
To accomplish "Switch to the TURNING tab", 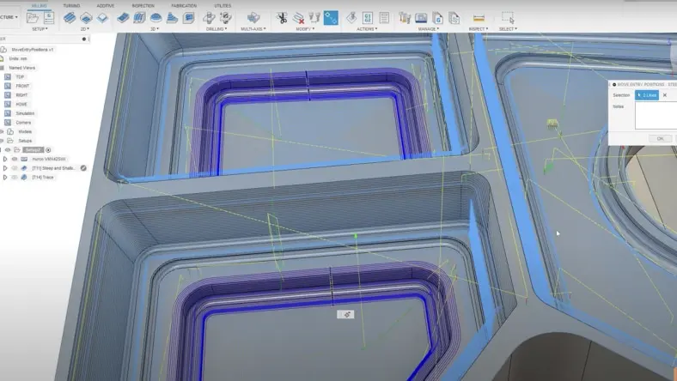I will 71,6.
